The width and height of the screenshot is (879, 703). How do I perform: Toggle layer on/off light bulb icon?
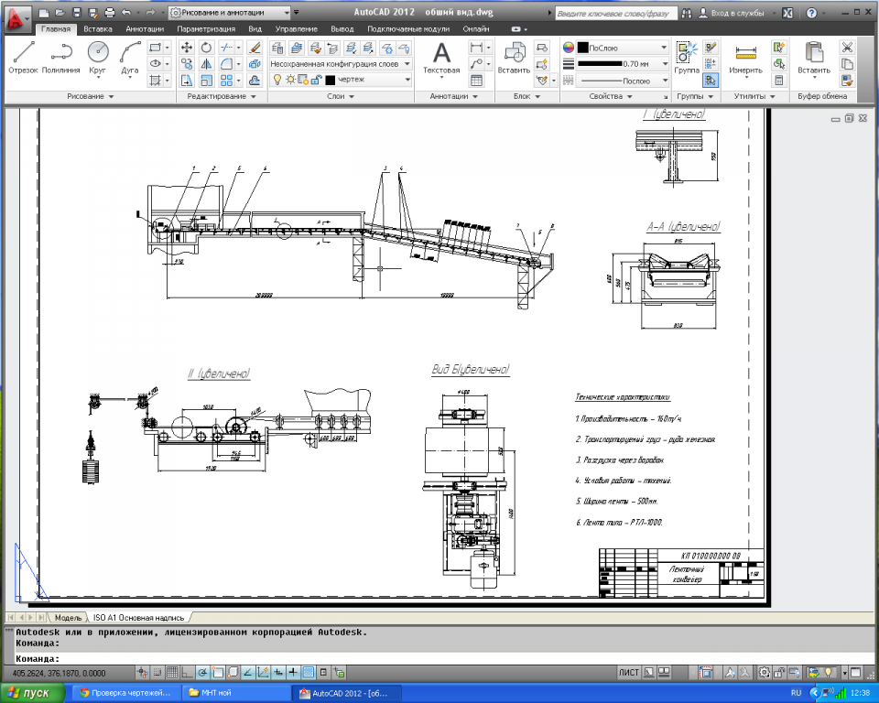pos(277,80)
